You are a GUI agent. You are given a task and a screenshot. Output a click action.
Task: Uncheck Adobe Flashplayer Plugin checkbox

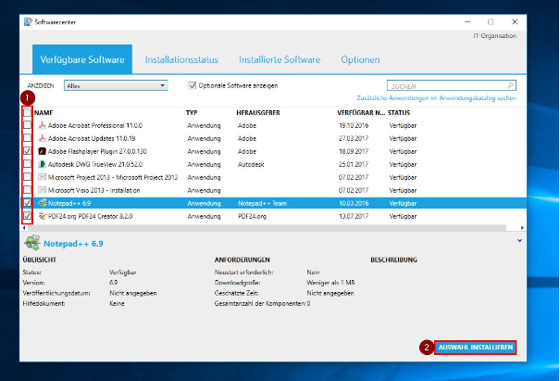(27, 150)
